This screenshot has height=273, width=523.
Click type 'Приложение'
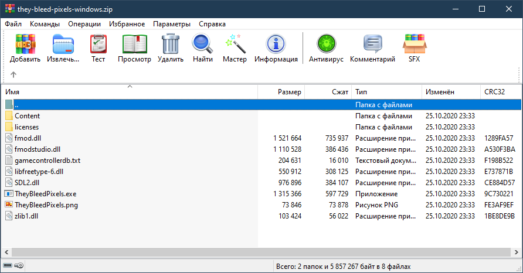click(376, 194)
